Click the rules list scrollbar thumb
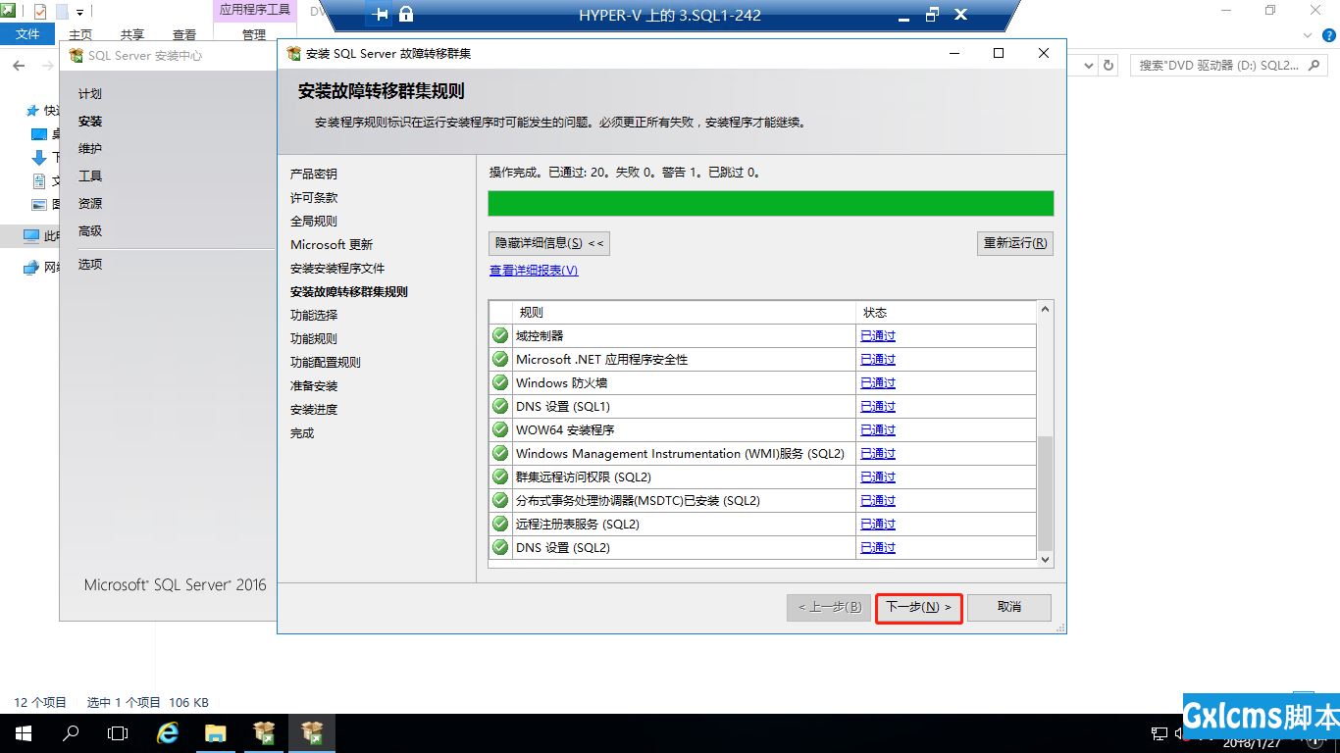Screen dimensions: 1340x753 click(1045, 493)
